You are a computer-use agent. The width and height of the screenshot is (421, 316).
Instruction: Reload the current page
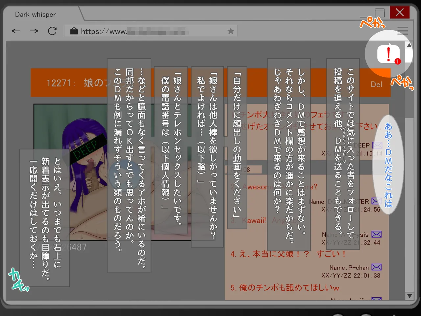52,31
